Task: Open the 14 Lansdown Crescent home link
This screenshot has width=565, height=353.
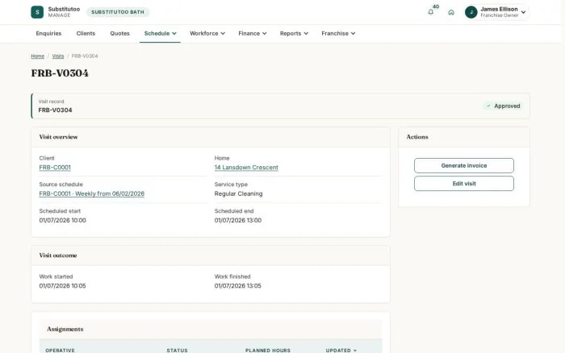Action: [246, 168]
